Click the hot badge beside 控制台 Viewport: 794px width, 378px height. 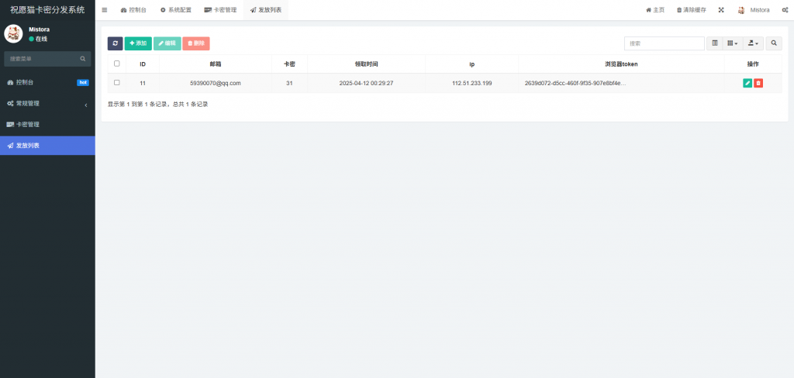(83, 82)
